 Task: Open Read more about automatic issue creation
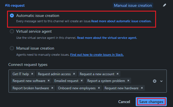click(x=121, y=21)
